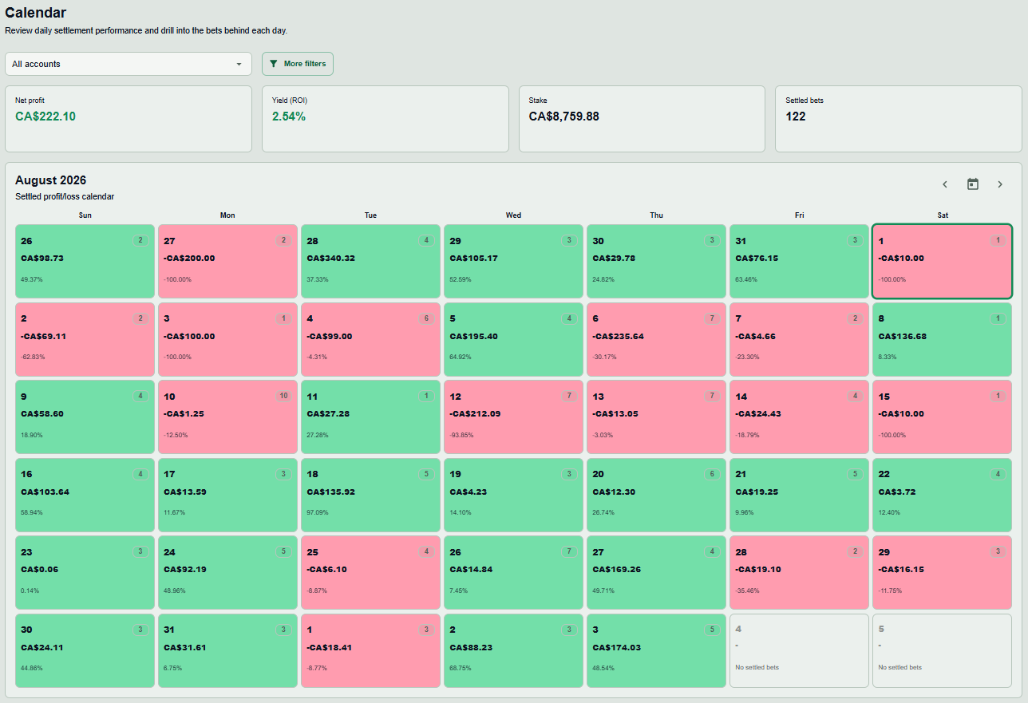Open the day with CA$340.32 profit

[x=370, y=261]
